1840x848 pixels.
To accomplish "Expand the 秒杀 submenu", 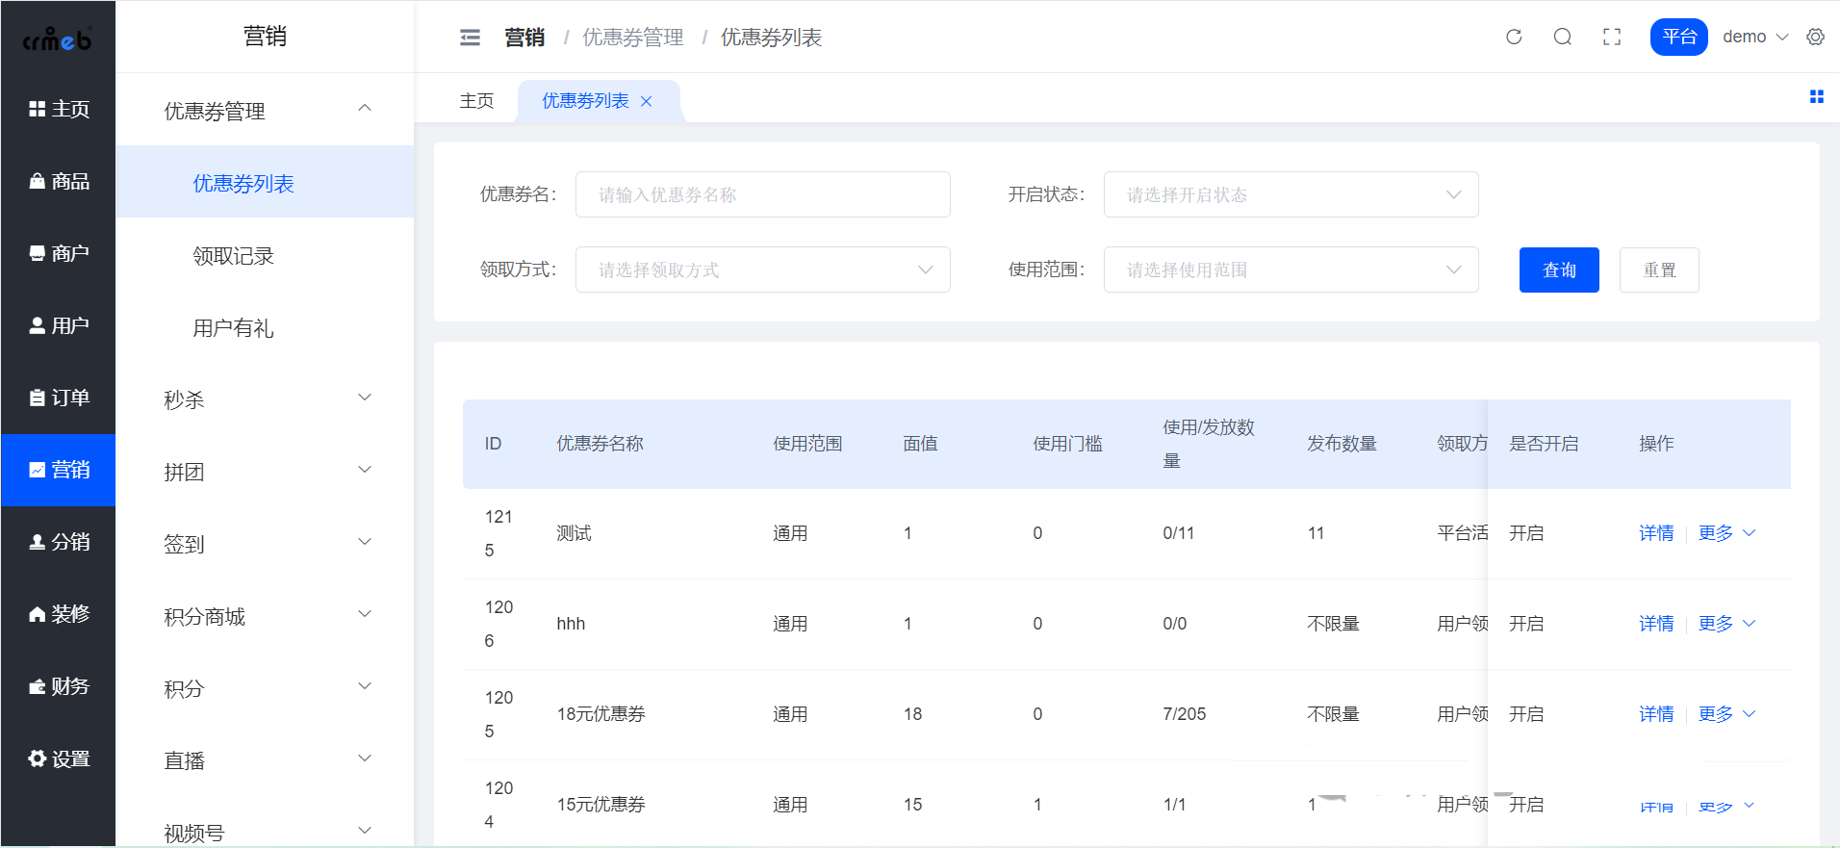I will pyautogui.click(x=265, y=398).
